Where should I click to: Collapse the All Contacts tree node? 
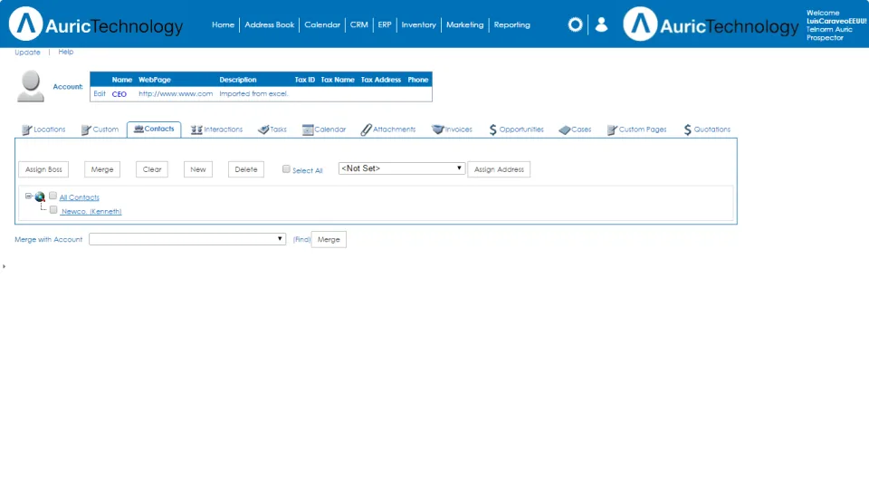[x=28, y=196]
